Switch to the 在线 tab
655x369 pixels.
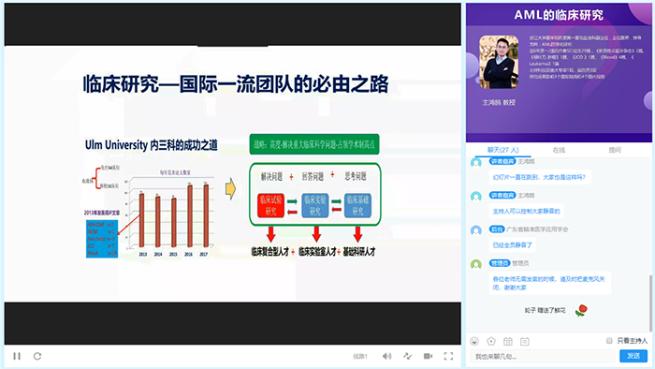coord(559,150)
